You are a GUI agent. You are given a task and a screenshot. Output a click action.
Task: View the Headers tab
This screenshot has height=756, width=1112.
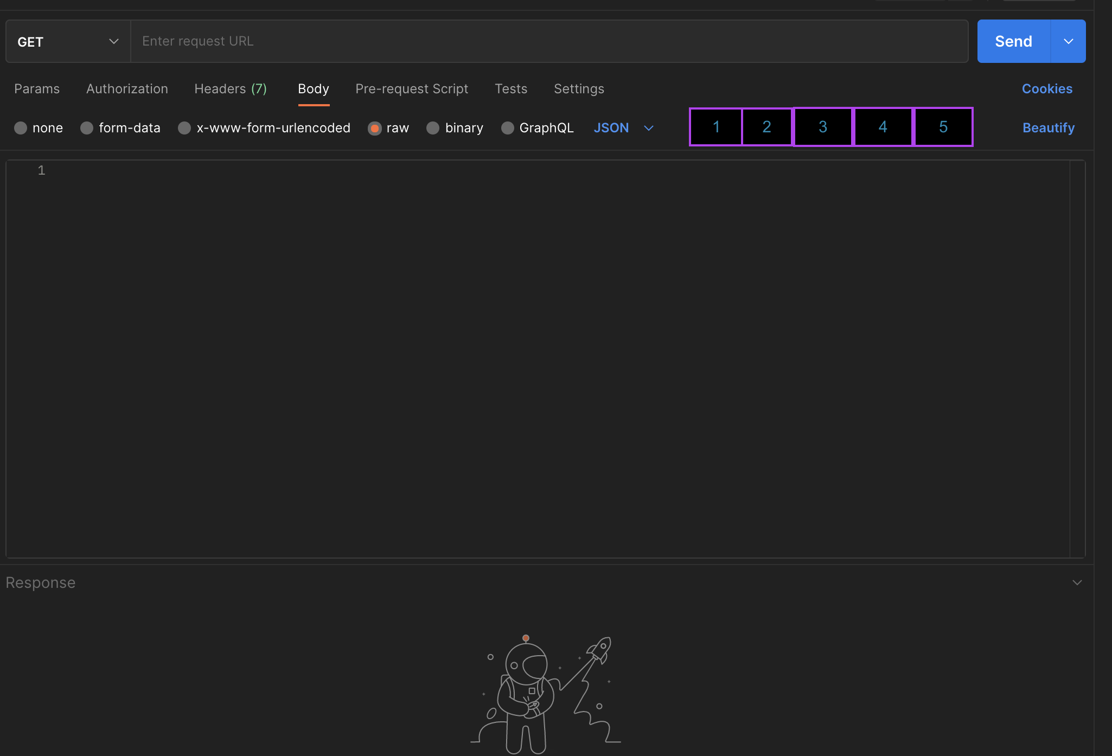pyautogui.click(x=231, y=89)
